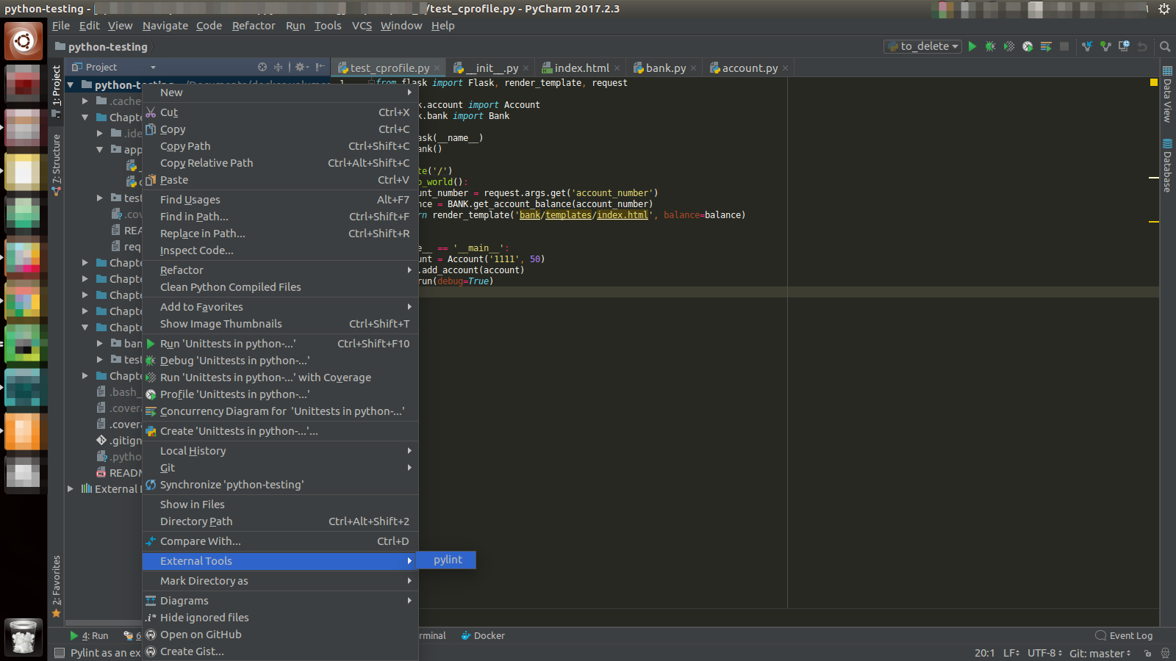Hide the Project tool window
This screenshot has width=1176, height=661.
320,67
